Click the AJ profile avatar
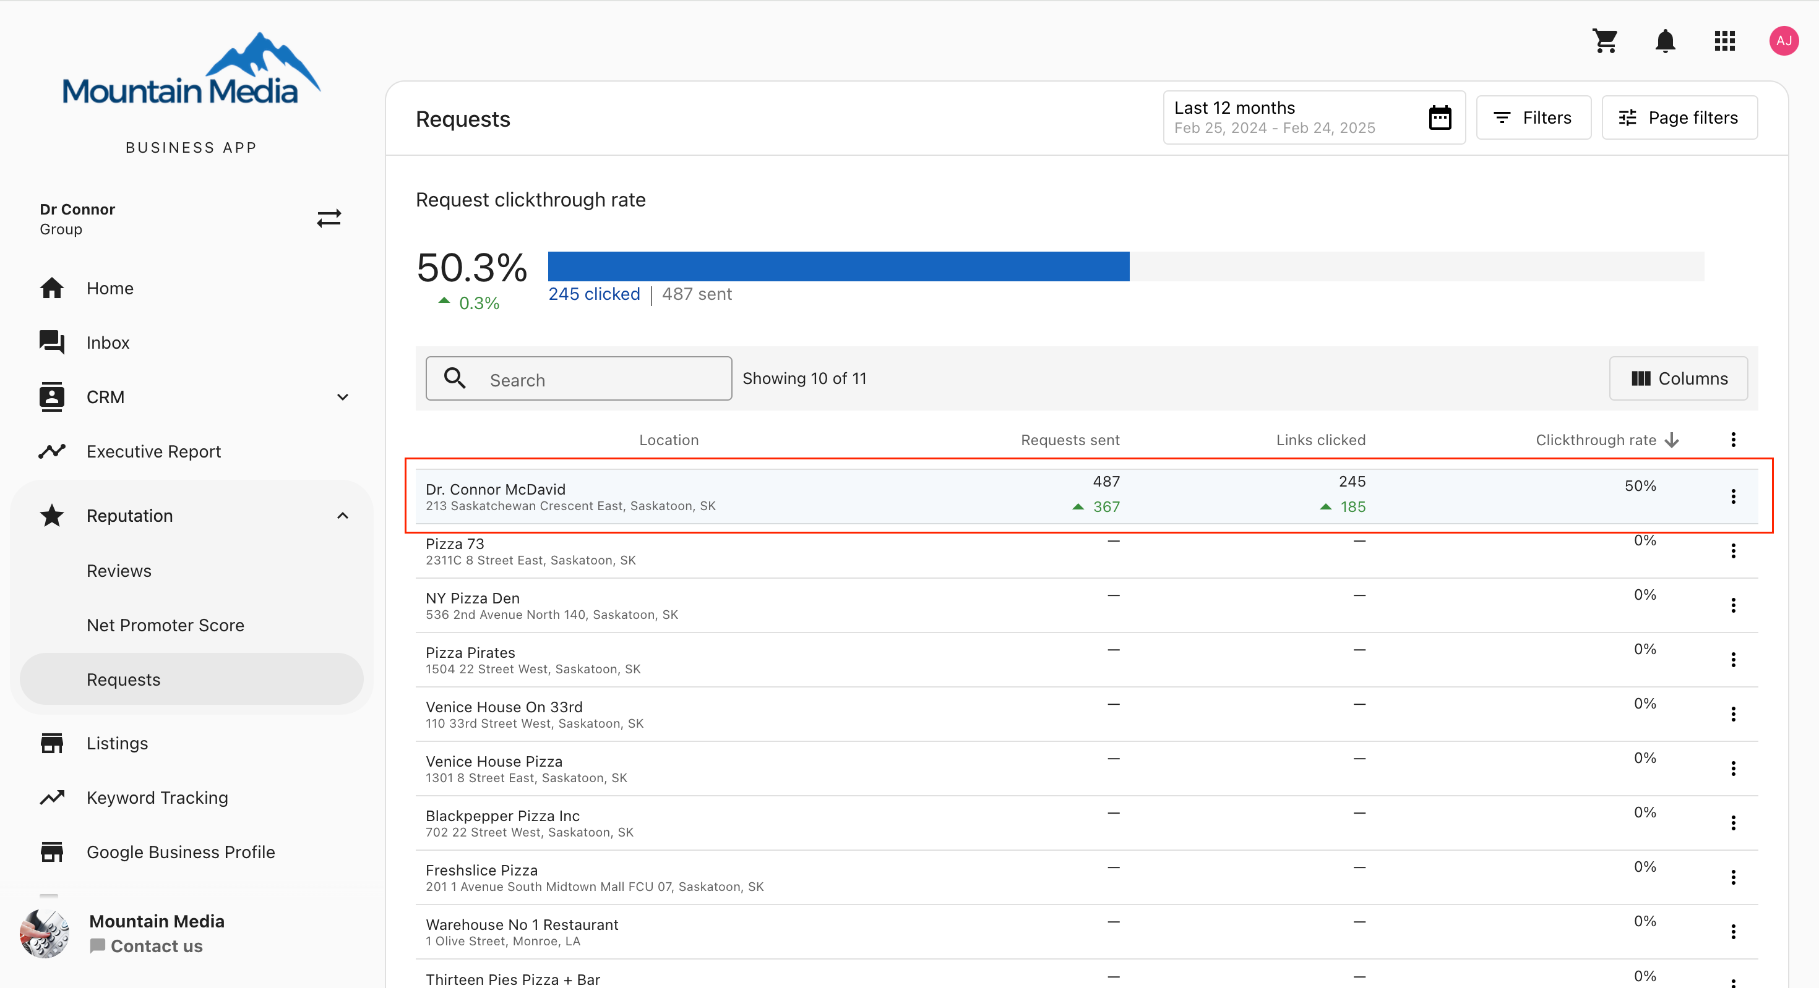This screenshot has height=988, width=1819. (x=1784, y=40)
